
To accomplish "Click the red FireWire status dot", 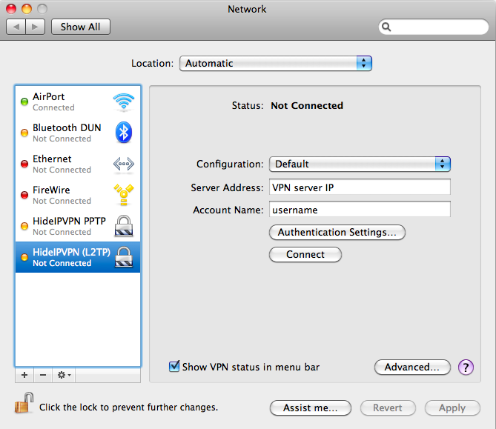I will coord(24,195).
